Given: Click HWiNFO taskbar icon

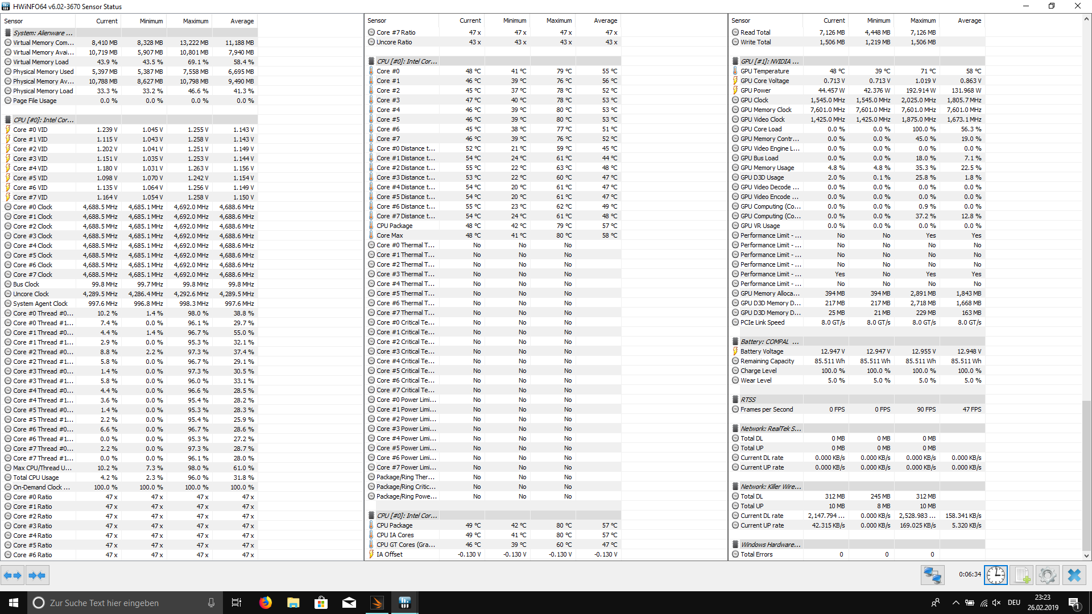Looking at the screenshot, I should (x=404, y=603).
